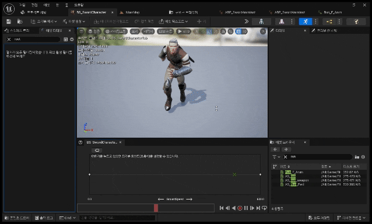Open asset browser settings gear
The width and height of the screenshot is (372, 224).
pyautogui.click(x=363, y=157)
